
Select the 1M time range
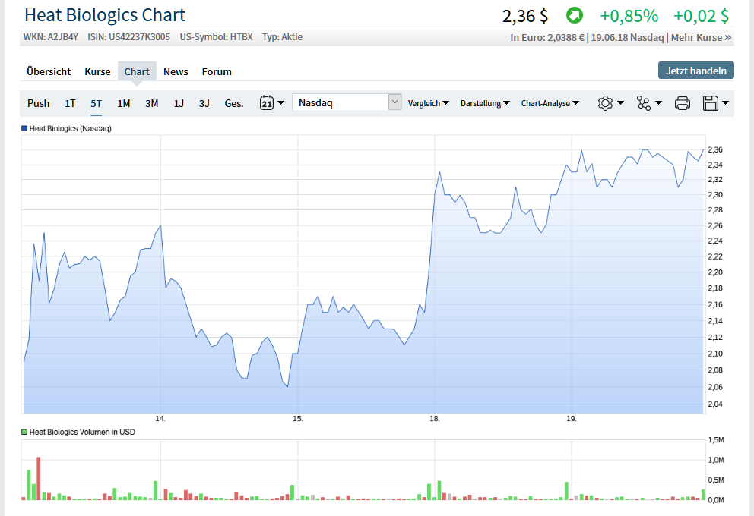(x=123, y=103)
